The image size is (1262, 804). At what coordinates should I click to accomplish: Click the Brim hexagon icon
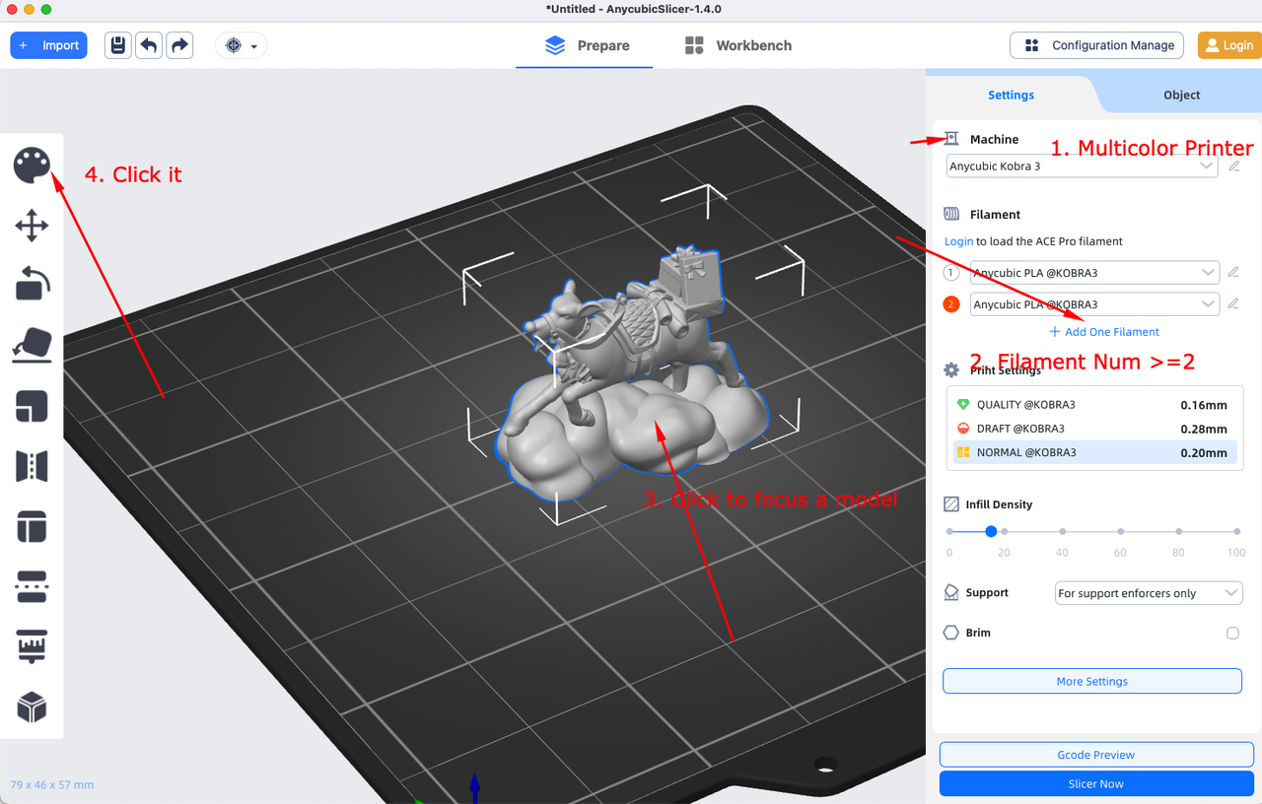point(951,633)
